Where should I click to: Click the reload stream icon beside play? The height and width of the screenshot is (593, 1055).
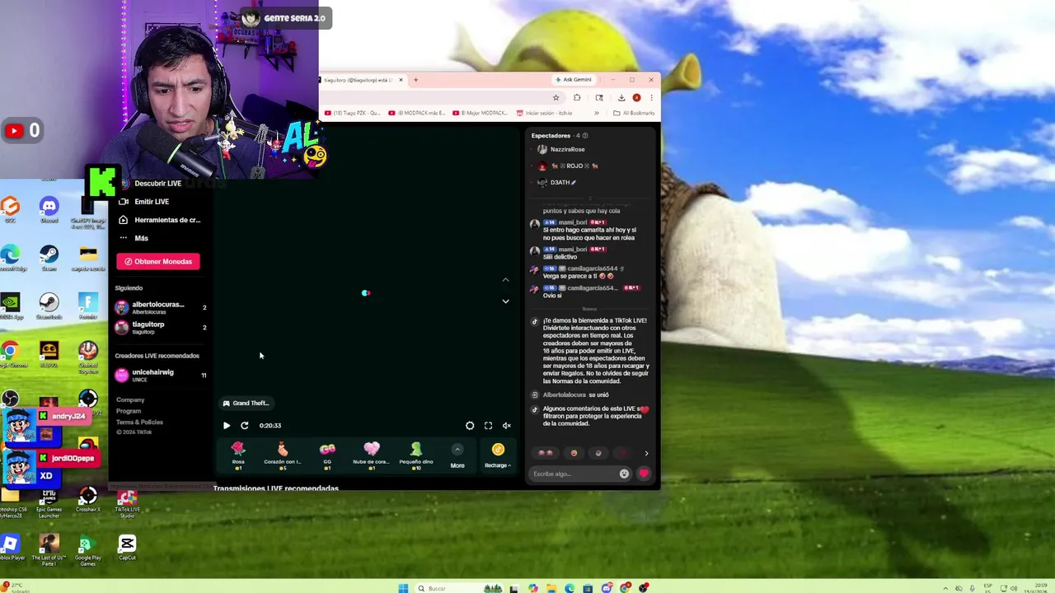pyautogui.click(x=245, y=426)
